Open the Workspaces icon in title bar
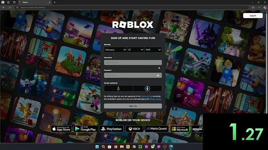The width and height of the screenshot is (268, 150). click(8, 2)
